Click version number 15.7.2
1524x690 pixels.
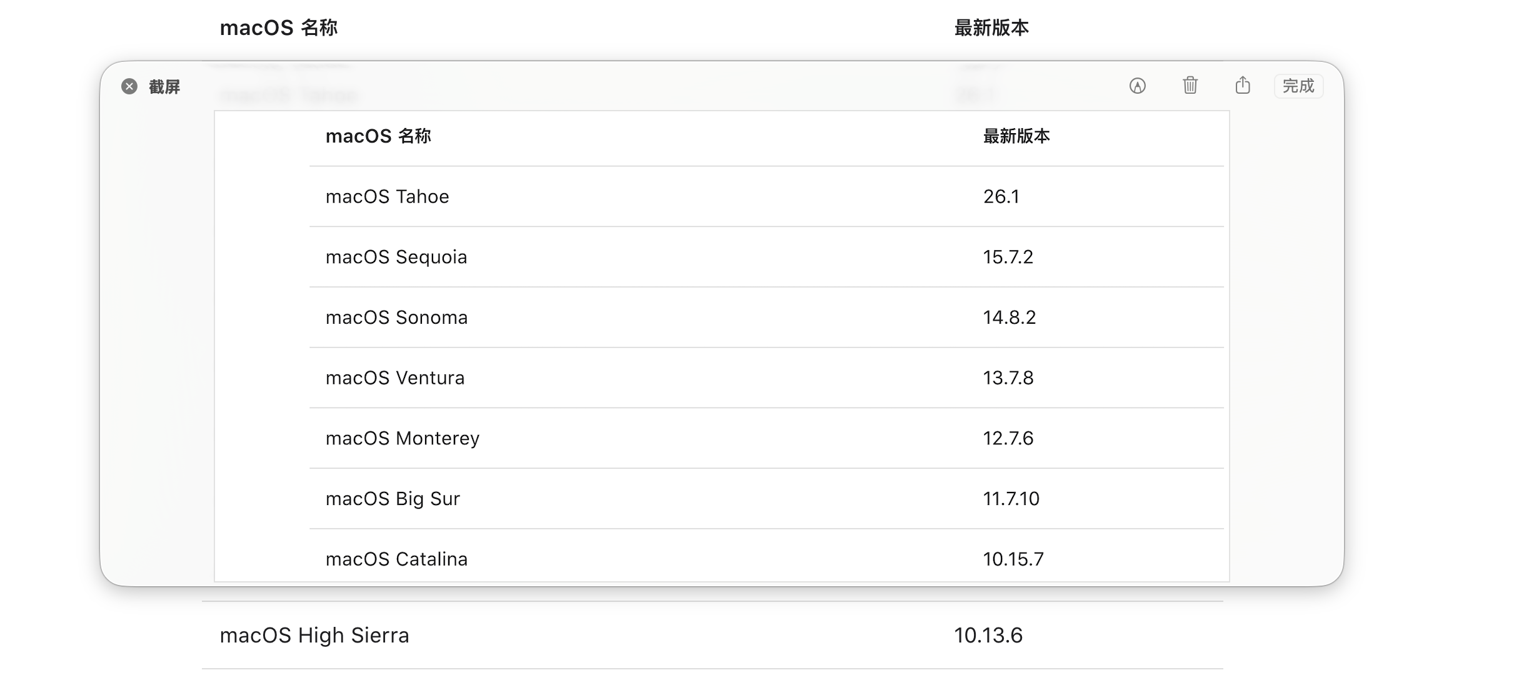pyautogui.click(x=1008, y=257)
